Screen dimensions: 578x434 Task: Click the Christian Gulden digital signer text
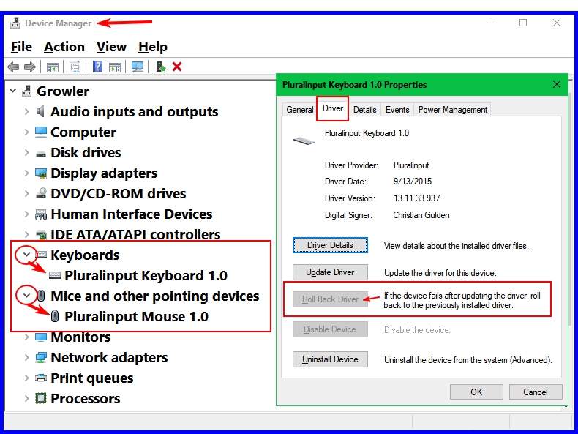[x=421, y=215]
